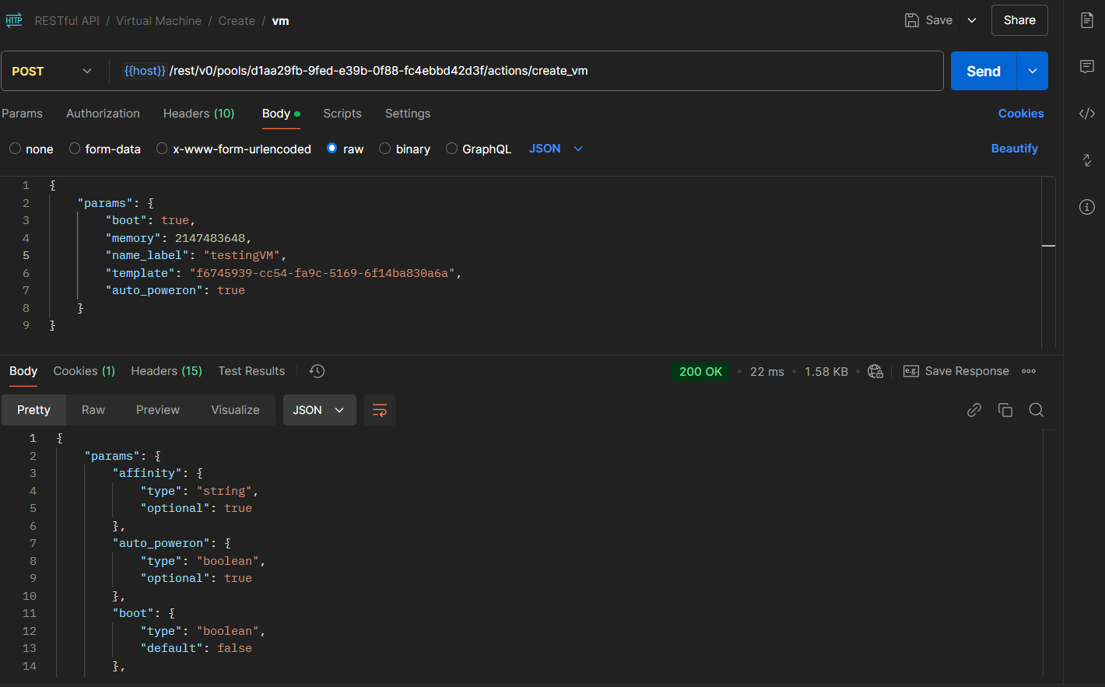Copy the response link icon
The width and height of the screenshot is (1105, 687).
click(974, 410)
